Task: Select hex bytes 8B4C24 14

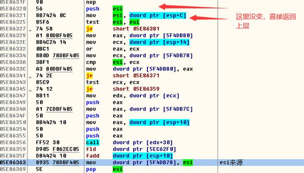Action: 51,42
